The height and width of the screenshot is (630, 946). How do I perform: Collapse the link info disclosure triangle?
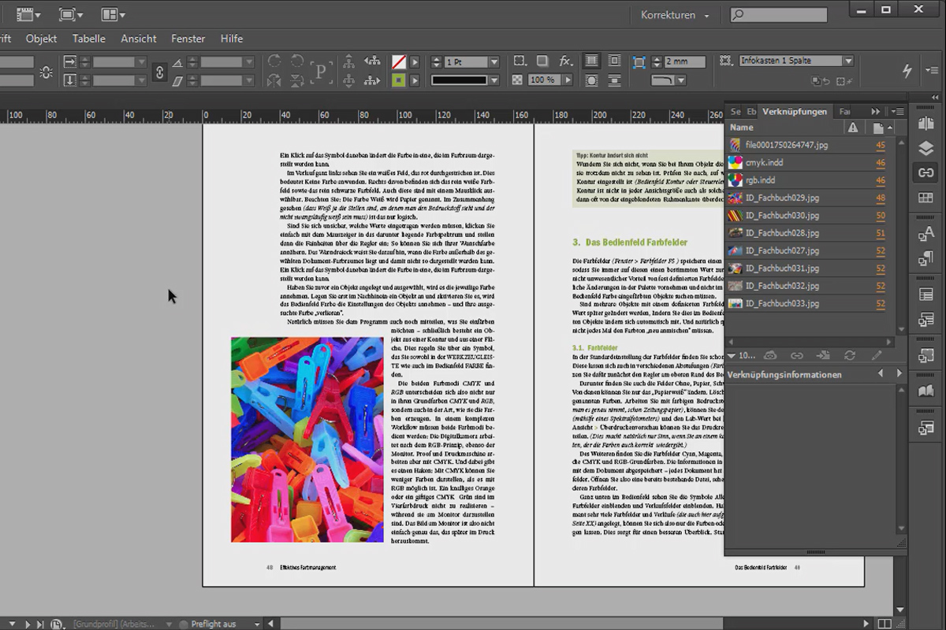click(x=732, y=356)
